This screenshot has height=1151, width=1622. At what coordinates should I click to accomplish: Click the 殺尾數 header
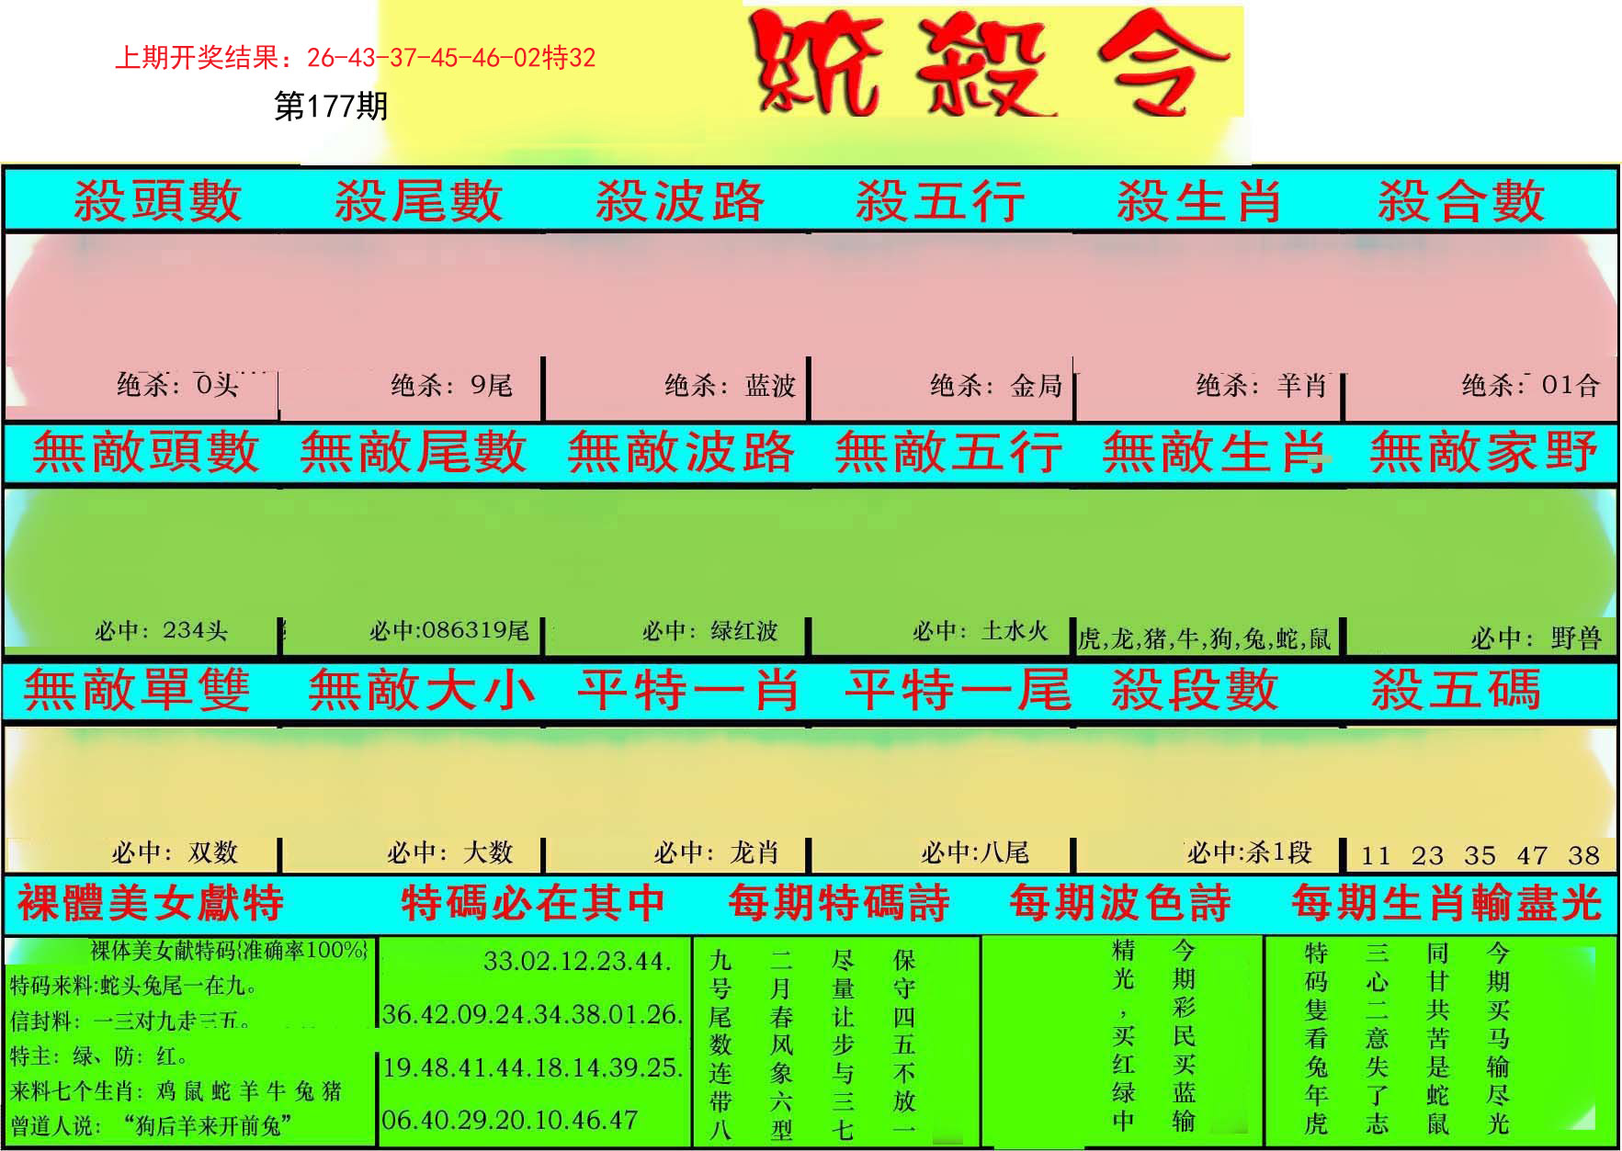click(418, 200)
